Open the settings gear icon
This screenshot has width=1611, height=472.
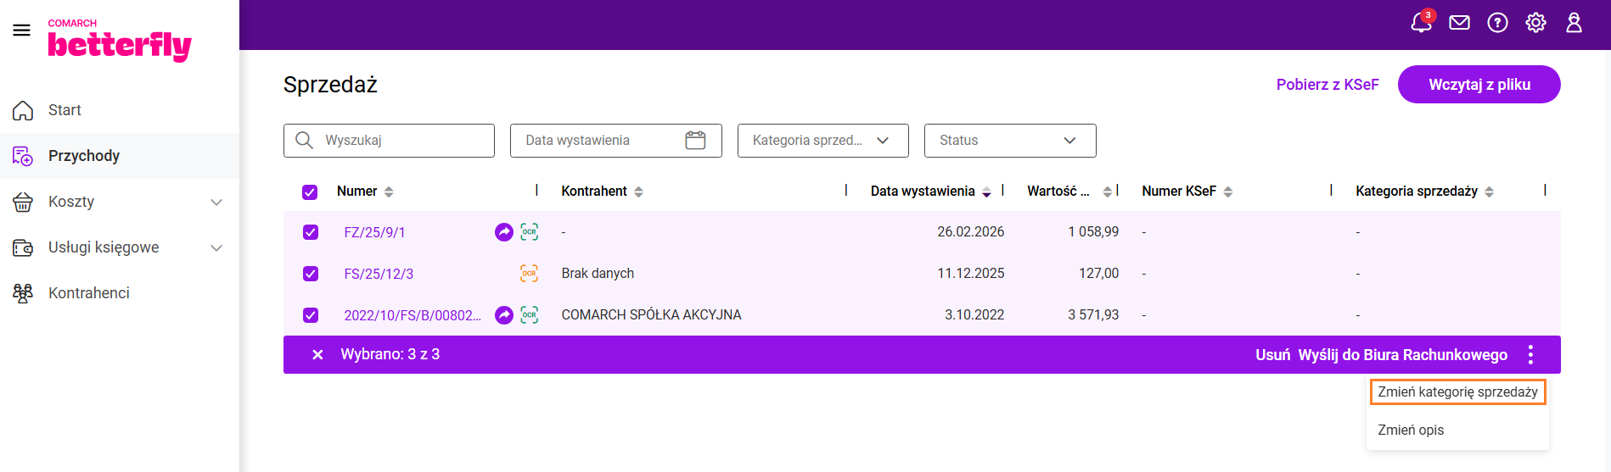(1535, 23)
